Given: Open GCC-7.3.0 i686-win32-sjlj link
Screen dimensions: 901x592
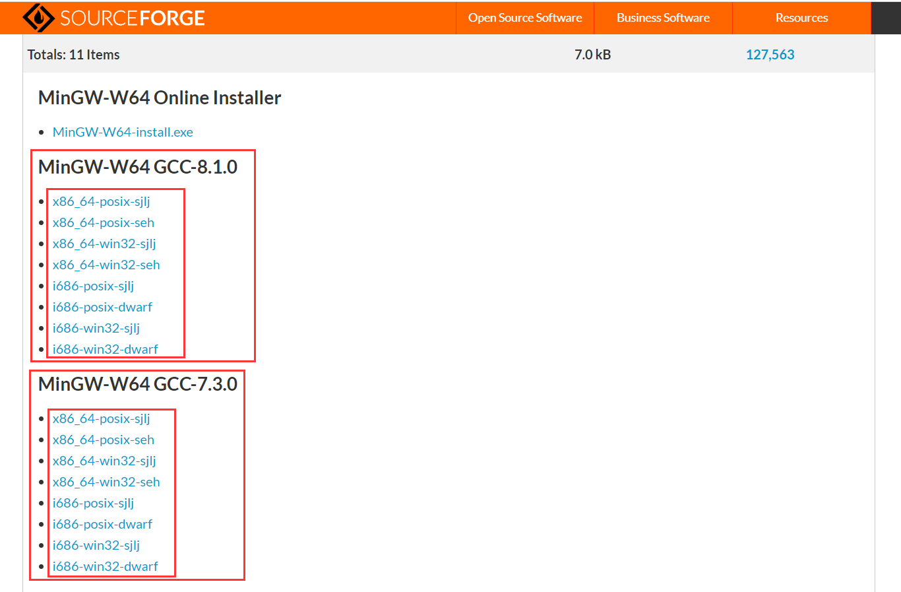Looking at the screenshot, I should 96,545.
